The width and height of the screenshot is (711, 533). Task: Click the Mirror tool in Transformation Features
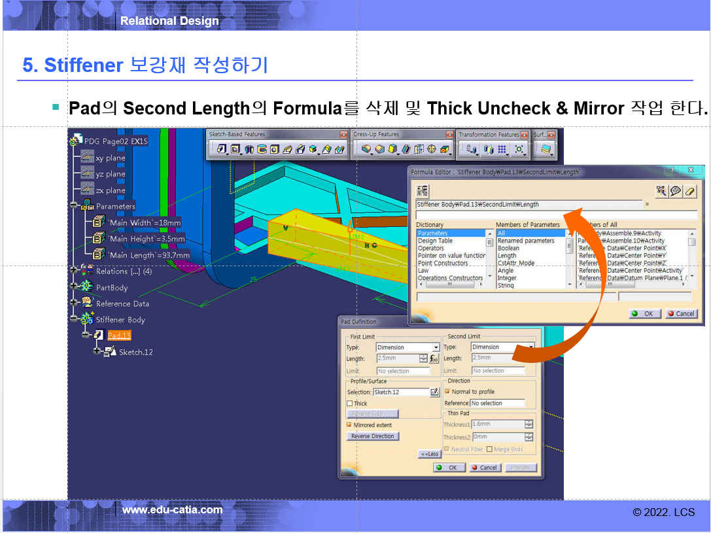[x=488, y=149]
